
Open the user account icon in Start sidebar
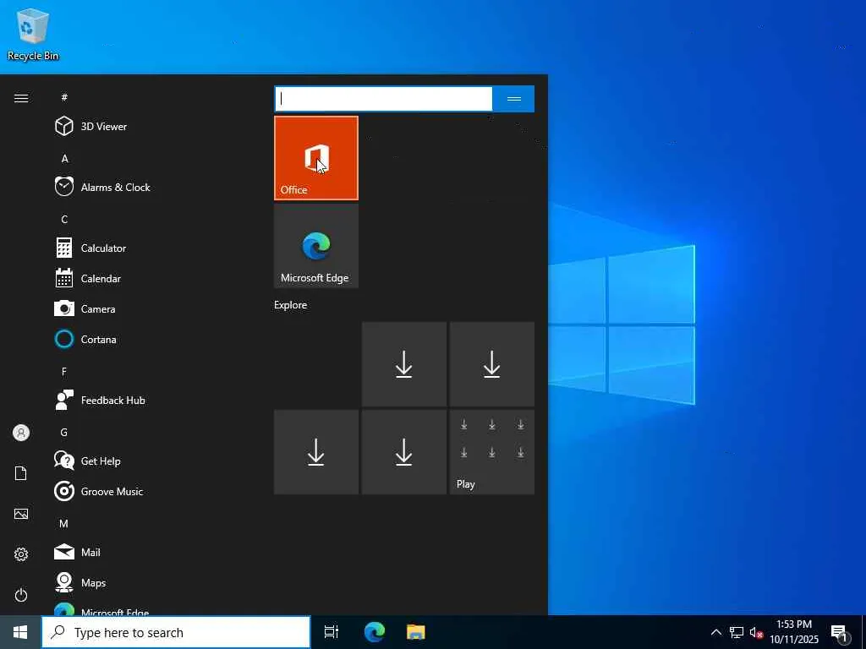21,433
